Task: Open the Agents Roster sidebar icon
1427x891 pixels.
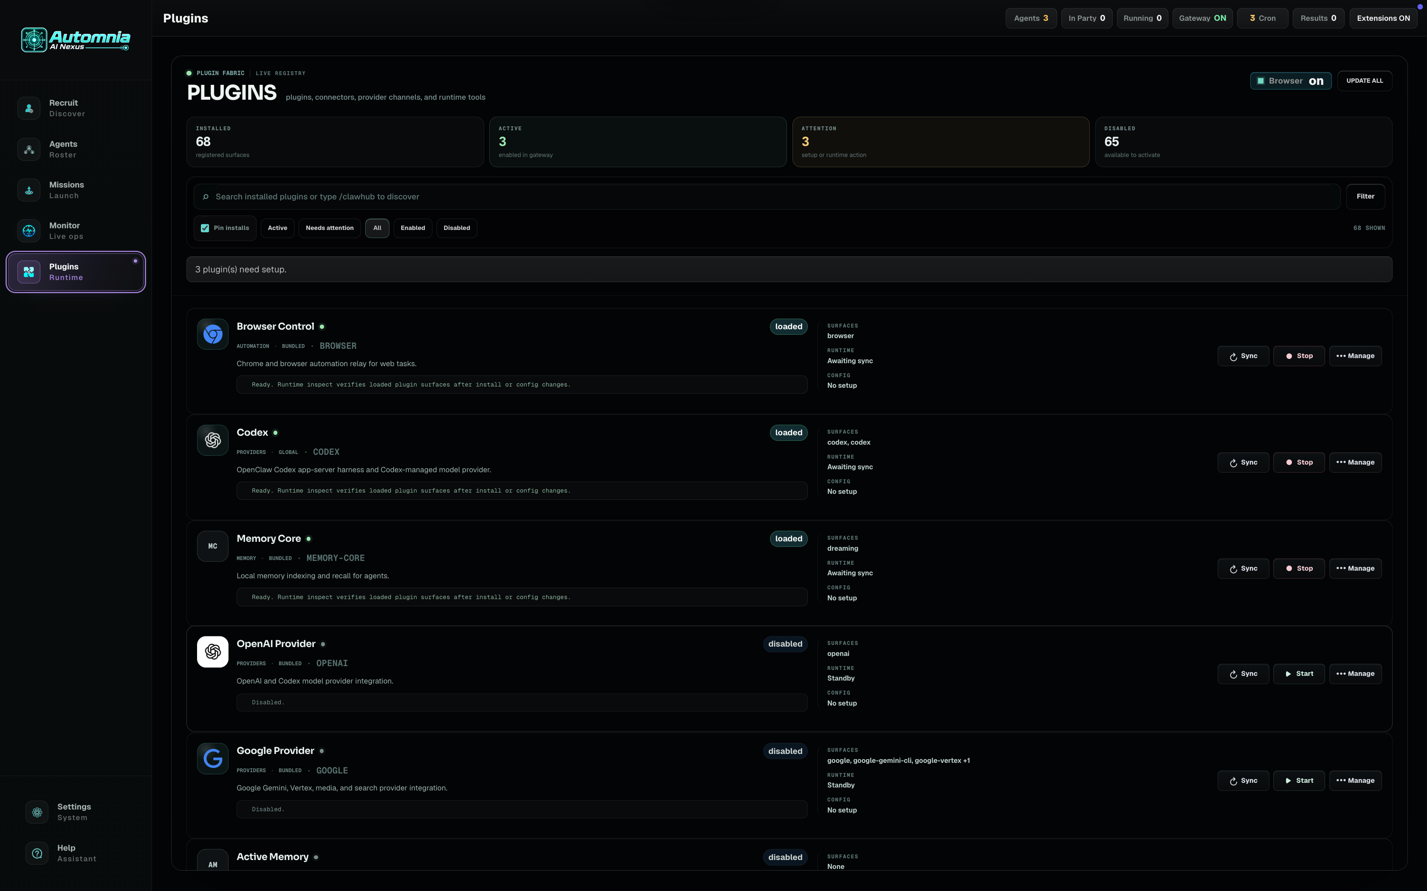Action: (x=29, y=150)
